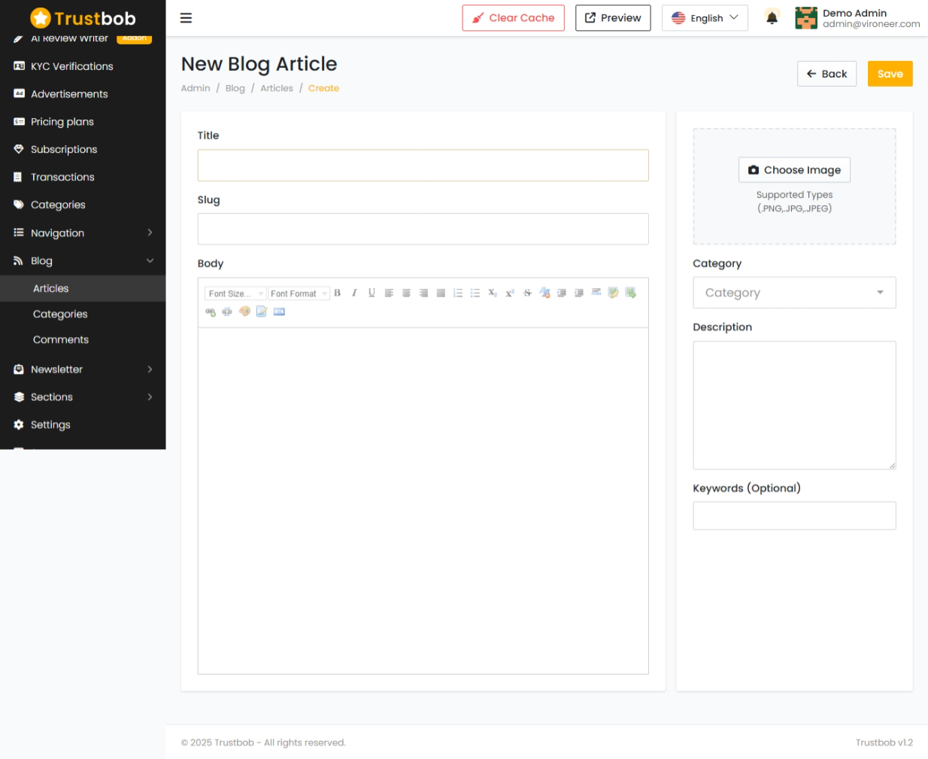Click the Clear Cache button
The image size is (928, 759).
(513, 18)
